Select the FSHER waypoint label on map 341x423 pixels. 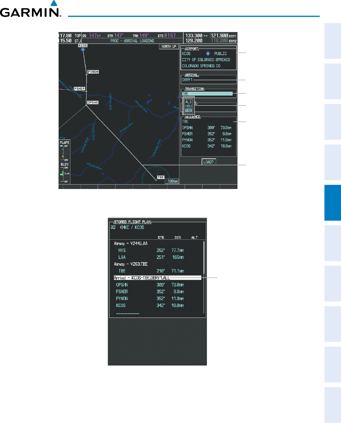pyautogui.click(x=79, y=89)
